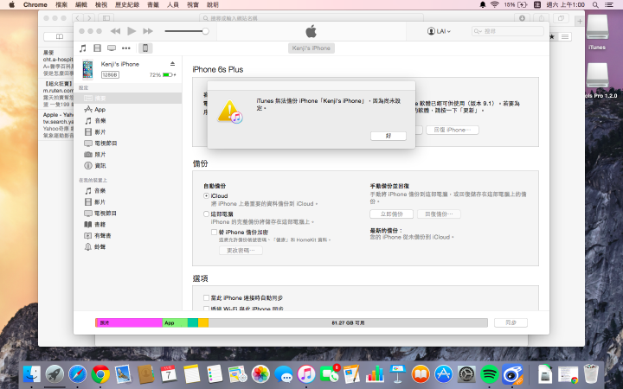623x389 pixels.
Task: Open the LAI account dropdown
Action: pyautogui.click(x=439, y=31)
